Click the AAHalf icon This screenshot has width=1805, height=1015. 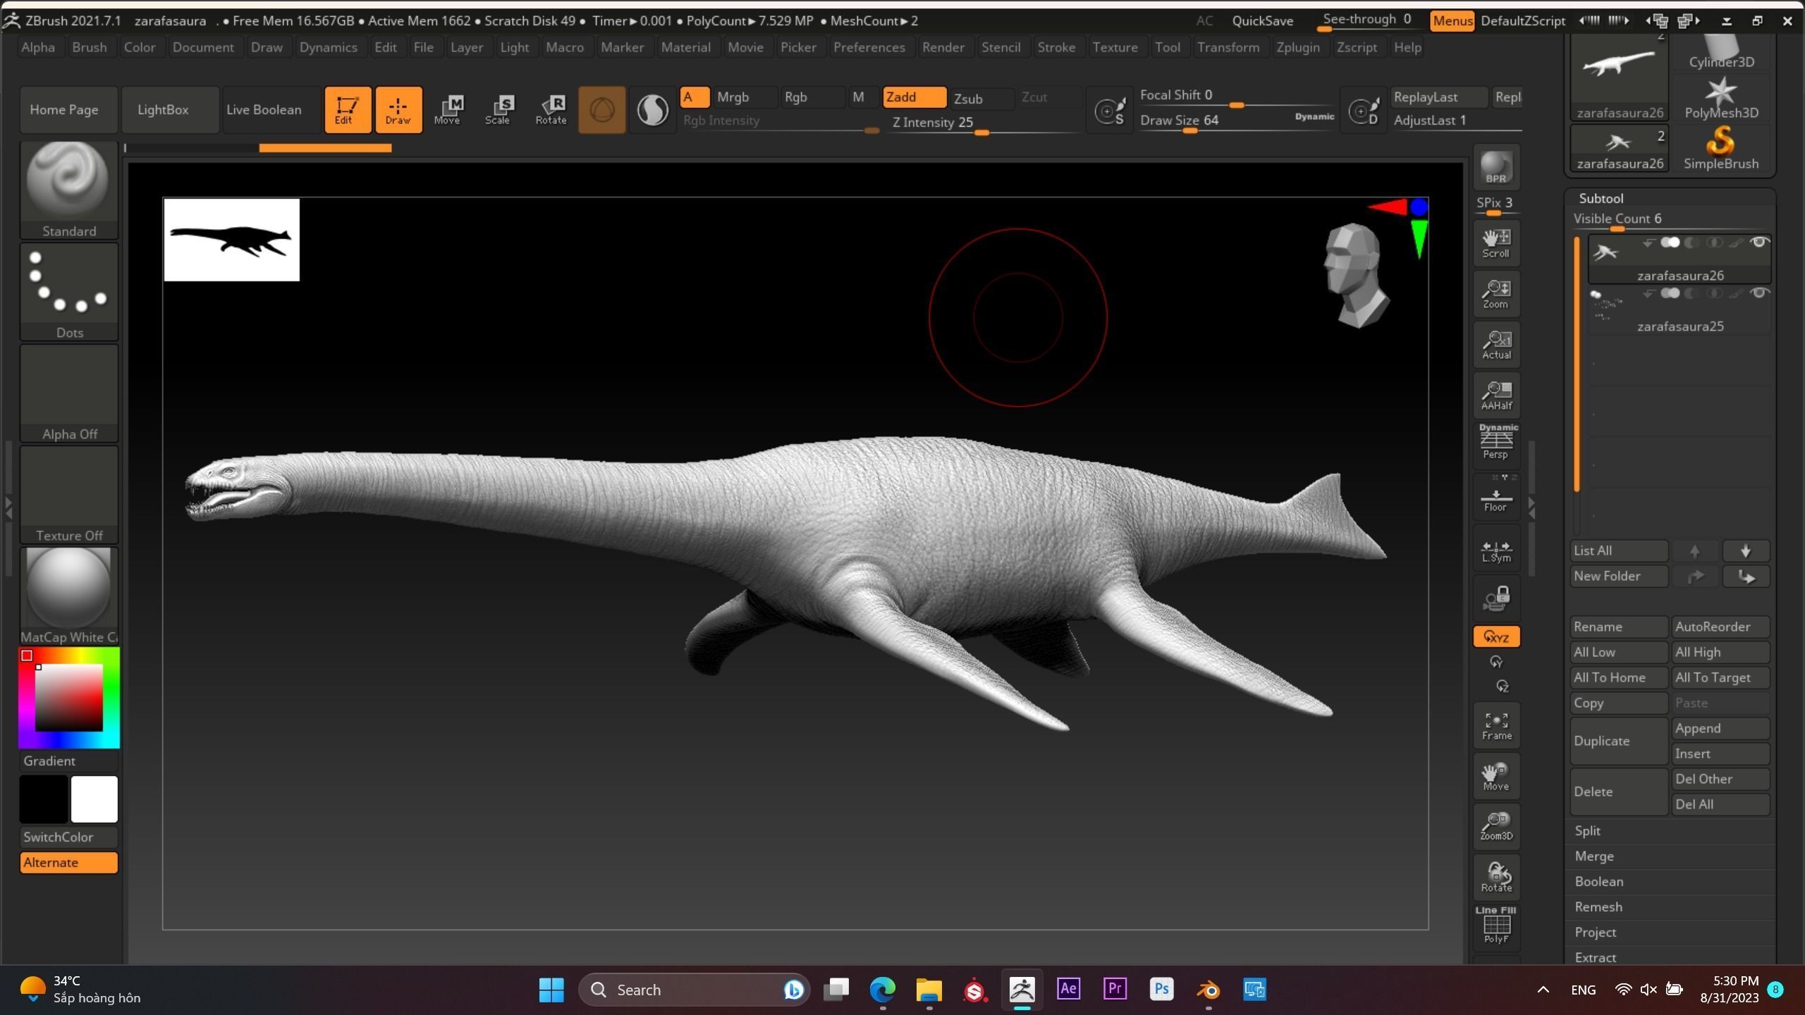tap(1496, 395)
